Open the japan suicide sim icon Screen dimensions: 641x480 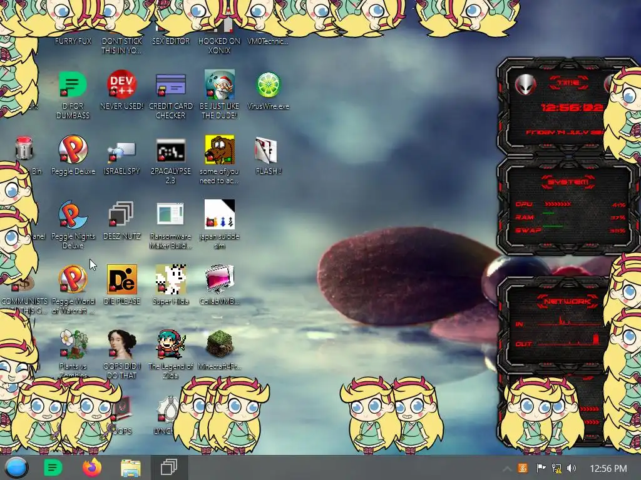[x=220, y=215]
